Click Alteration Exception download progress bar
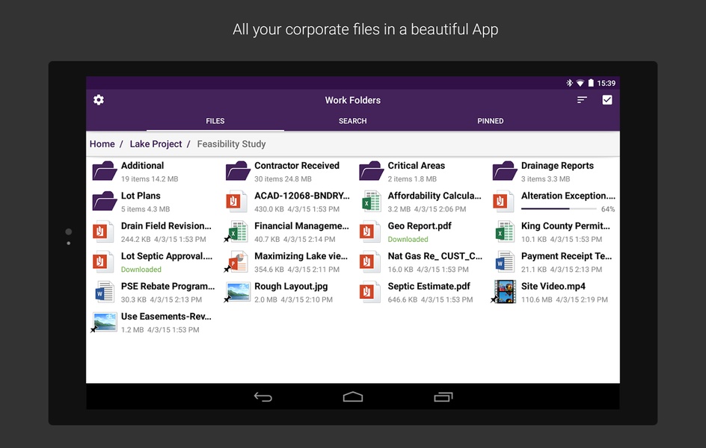This screenshot has width=706, height=448. (559, 209)
